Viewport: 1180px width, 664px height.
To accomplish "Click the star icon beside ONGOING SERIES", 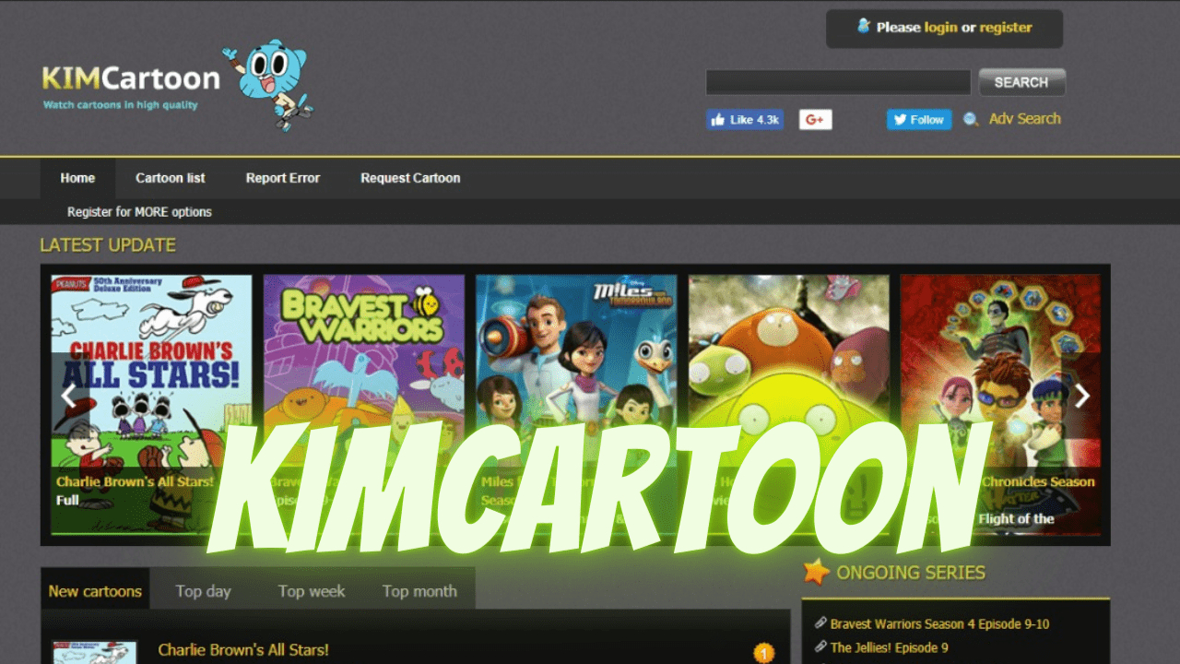I will coord(816,572).
